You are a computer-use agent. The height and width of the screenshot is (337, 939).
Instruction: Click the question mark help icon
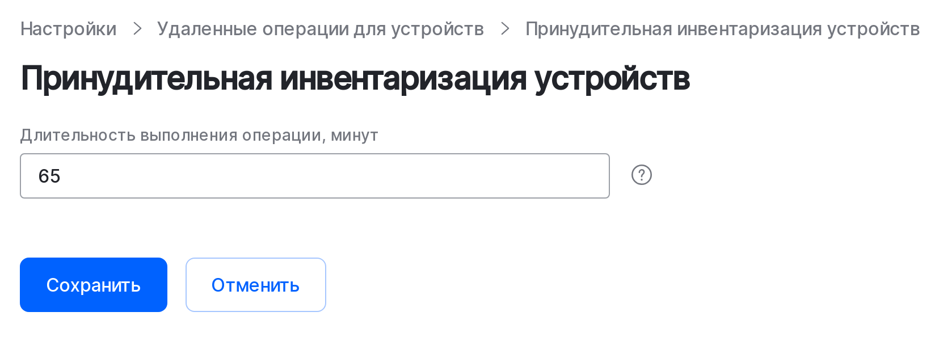(642, 175)
